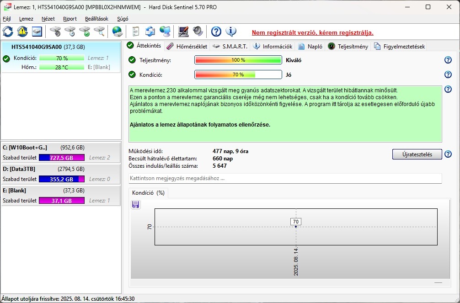Click the '660 nap' lifetime value

coord(223,159)
